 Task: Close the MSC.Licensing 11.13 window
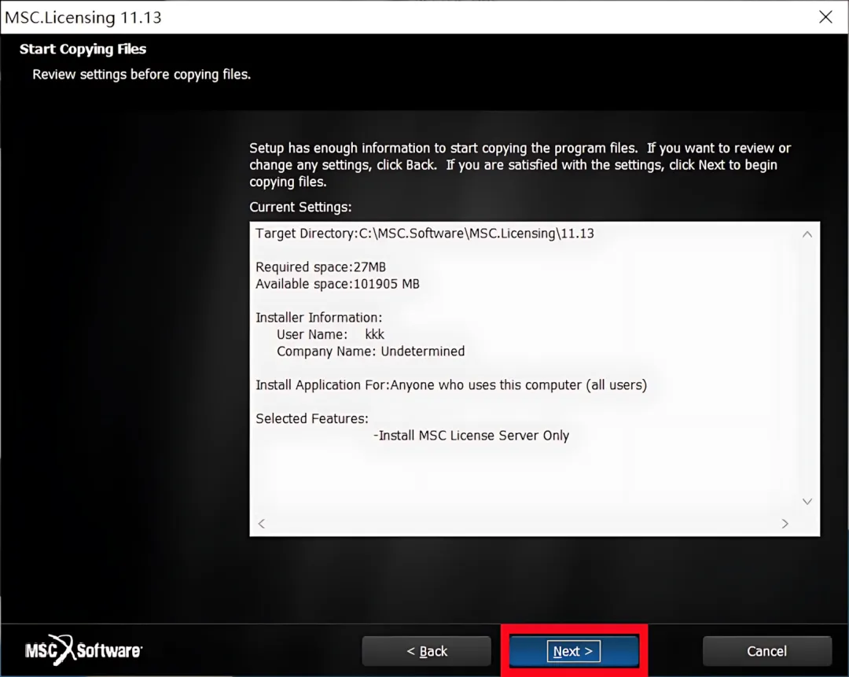[x=825, y=17]
